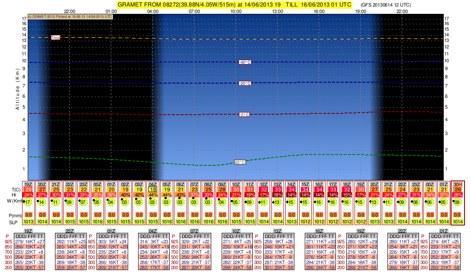
Task: Click the yellow GRAMET FROM 08272 title banner
Action: [234, 4]
